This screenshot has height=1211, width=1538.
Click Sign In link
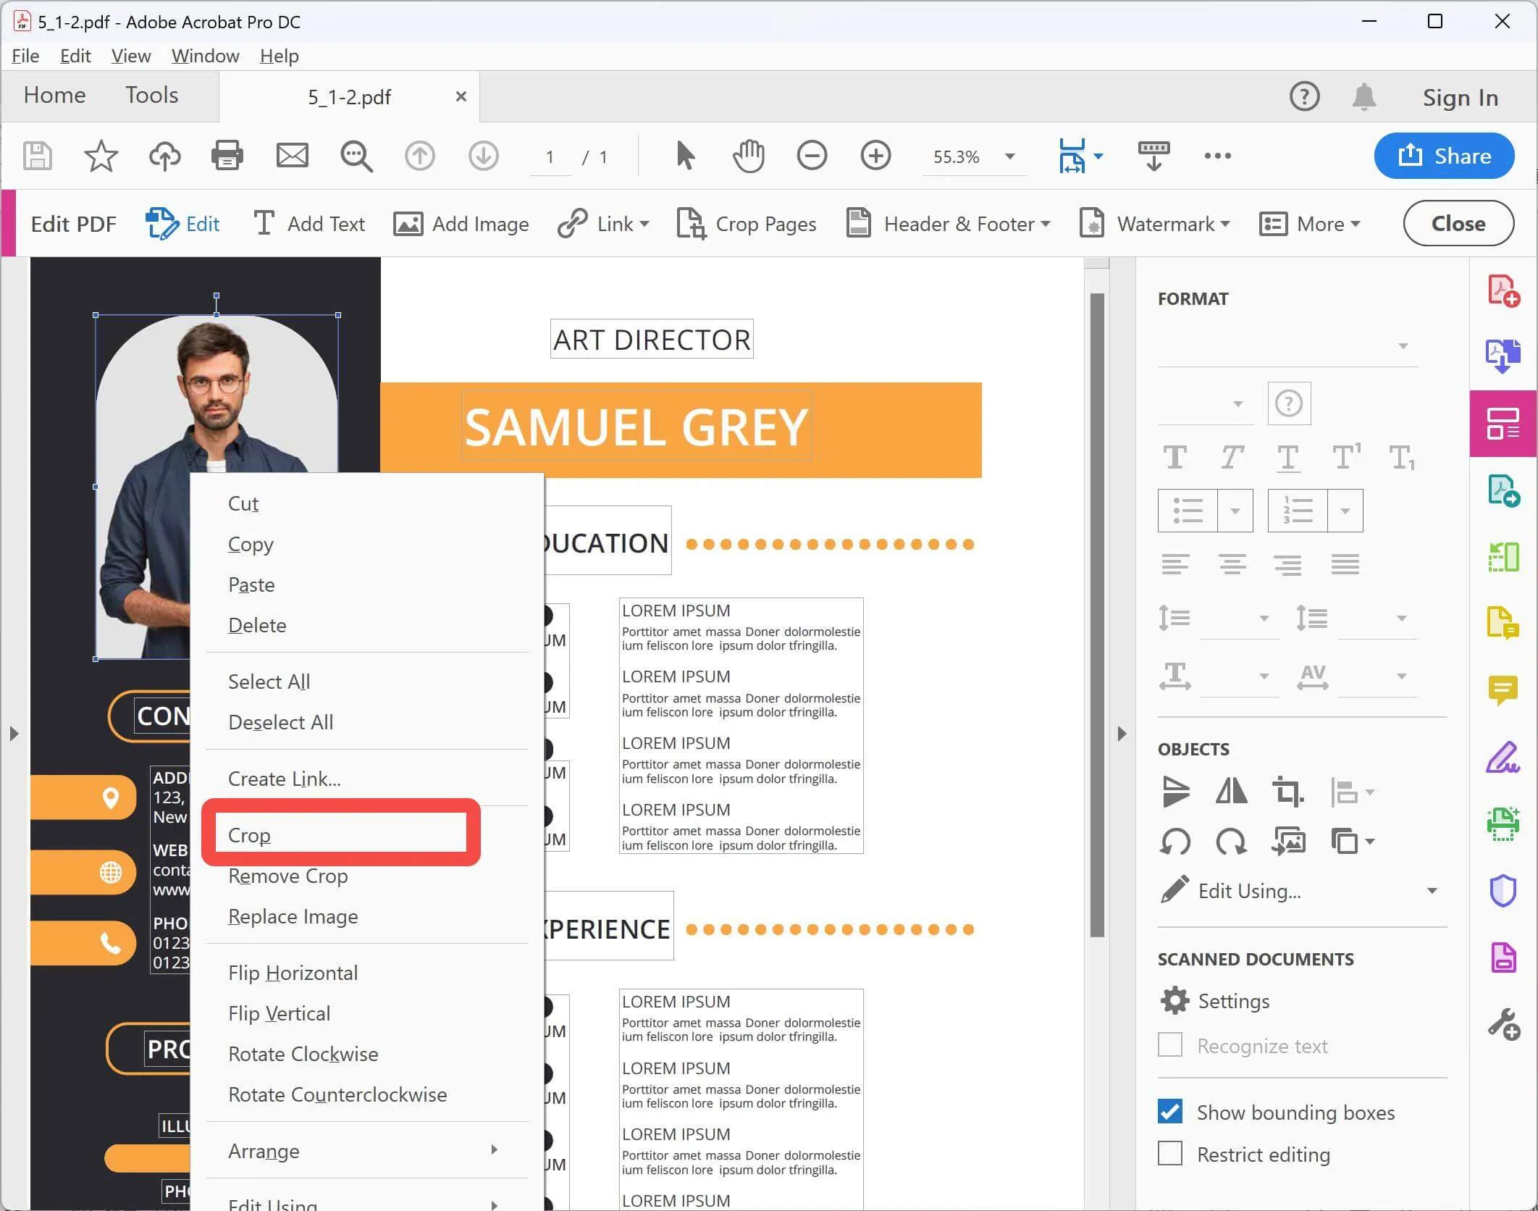[1460, 97]
